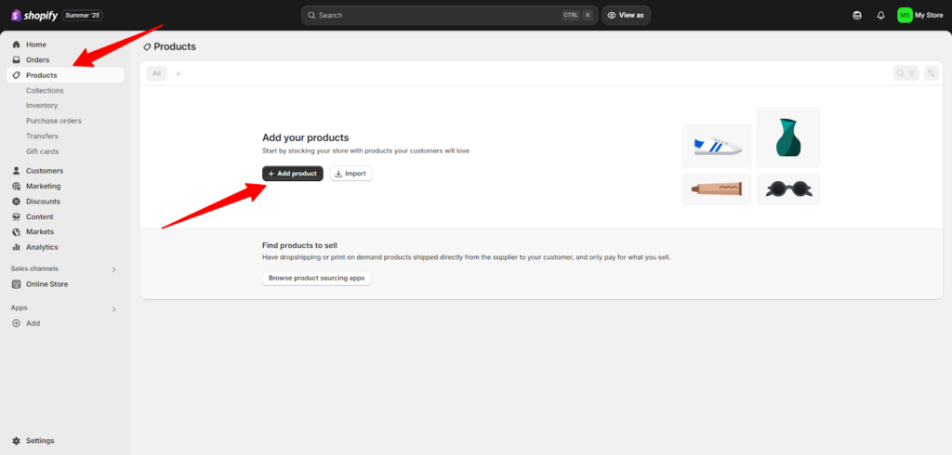Click the plus icon to add view
Viewport: 952px width, 455px height.
point(178,73)
